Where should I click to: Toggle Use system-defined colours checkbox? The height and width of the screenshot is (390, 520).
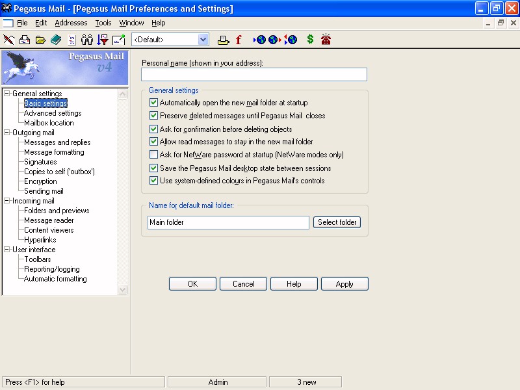[x=153, y=181]
